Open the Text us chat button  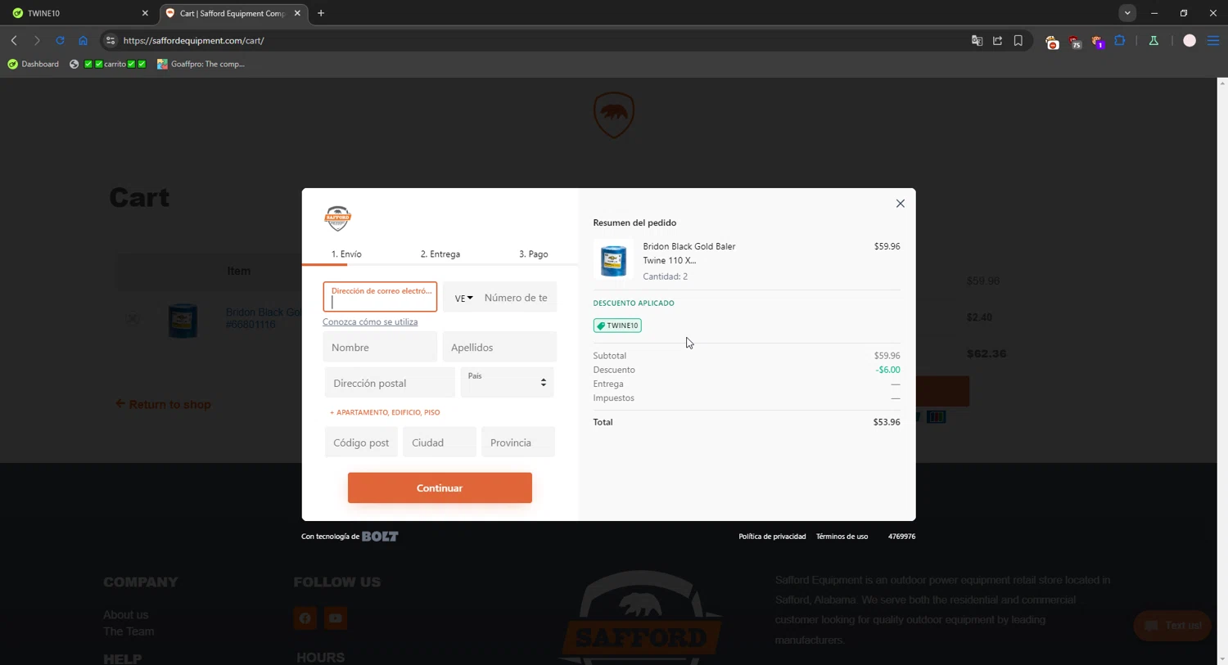tap(1172, 626)
